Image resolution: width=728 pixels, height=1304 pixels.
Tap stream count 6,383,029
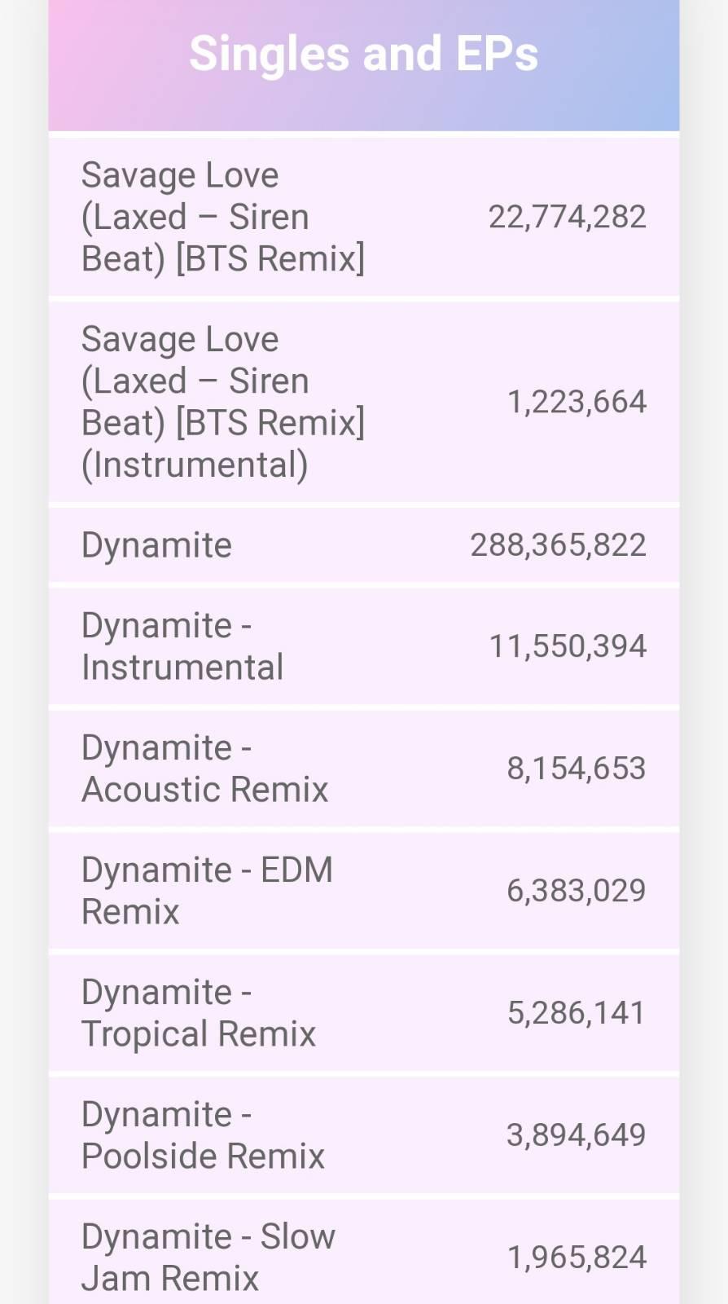pyautogui.click(x=577, y=891)
